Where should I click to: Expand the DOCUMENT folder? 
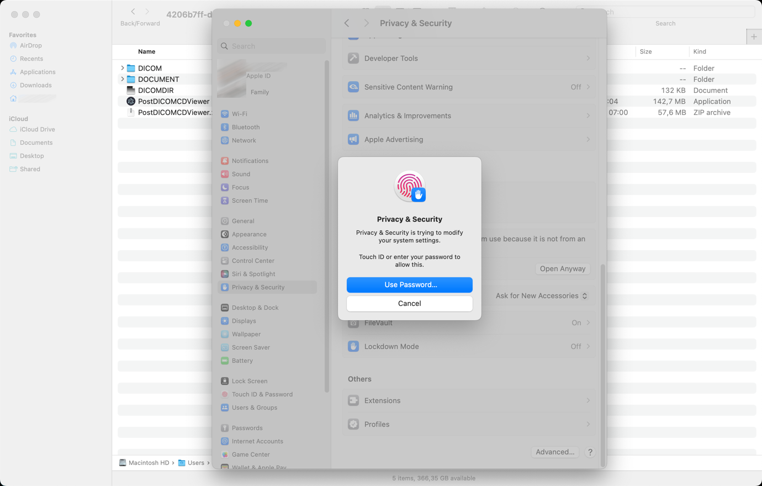pyautogui.click(x=122, y=79)
